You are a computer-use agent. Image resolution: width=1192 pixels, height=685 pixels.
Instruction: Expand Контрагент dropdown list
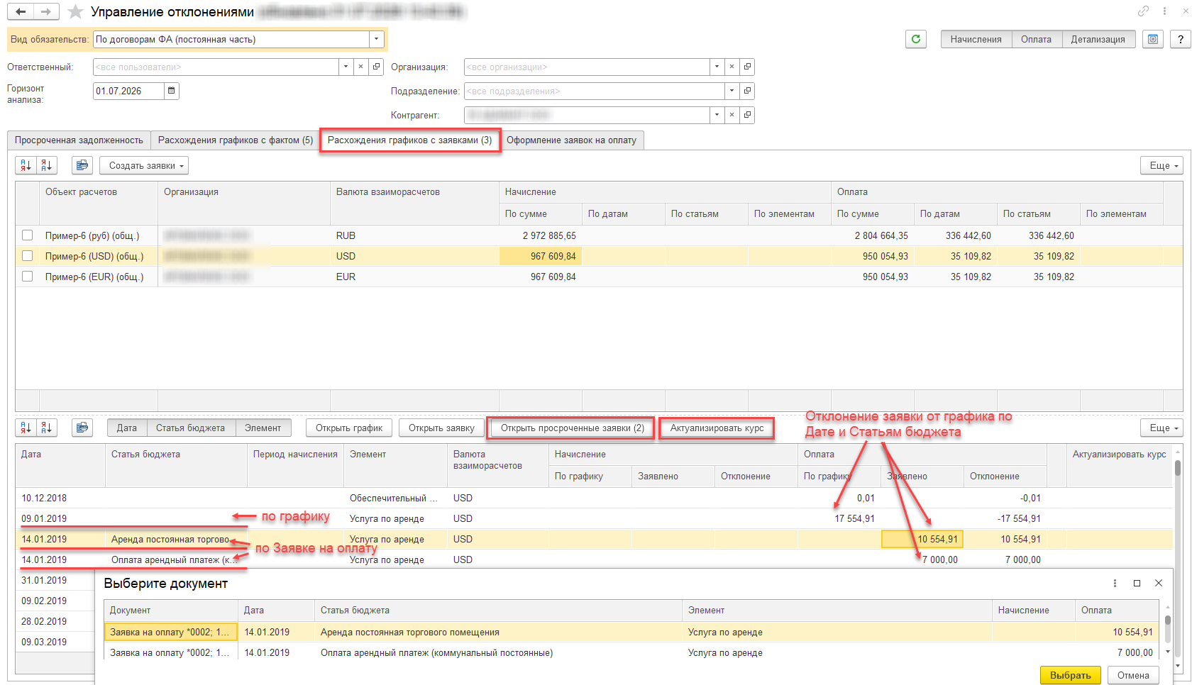click(717, 115)
